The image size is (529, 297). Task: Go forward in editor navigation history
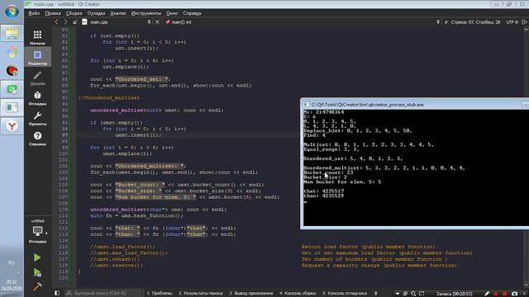(65, 22)
